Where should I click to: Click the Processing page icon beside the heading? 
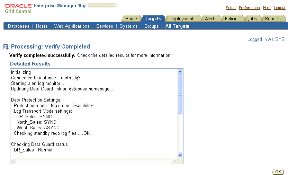pos(6,47)
